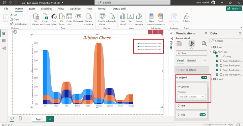Switch to the Insert ribbon tab
The height and width of the screenshot is (126, 243).
click(32, 9)
